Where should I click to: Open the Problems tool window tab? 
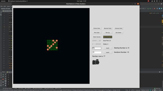[x=28, y=88]
